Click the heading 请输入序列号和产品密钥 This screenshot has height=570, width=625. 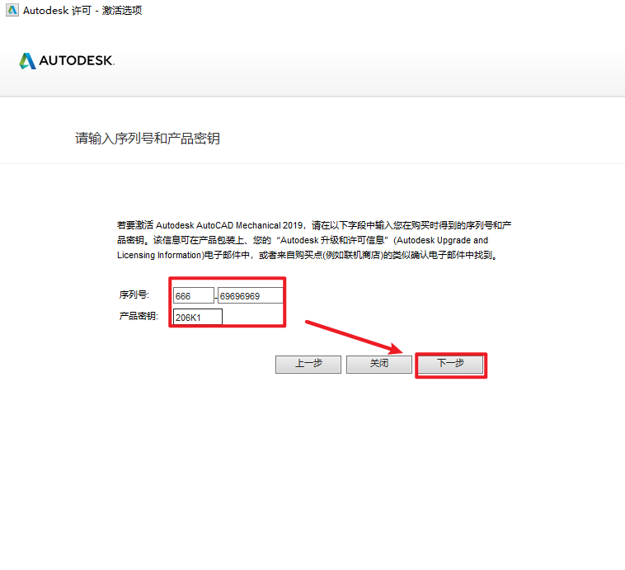pyautogui.click(x=148, y=139)
